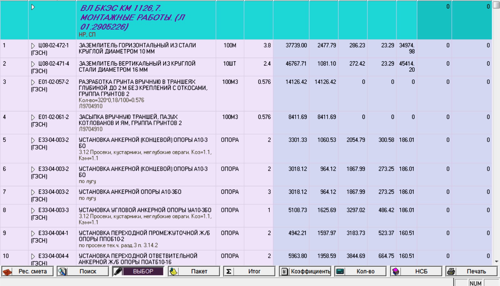The height and width of the screenshot is (286, 500).
Task: Click the Печать print button
Action: [472, 271]
